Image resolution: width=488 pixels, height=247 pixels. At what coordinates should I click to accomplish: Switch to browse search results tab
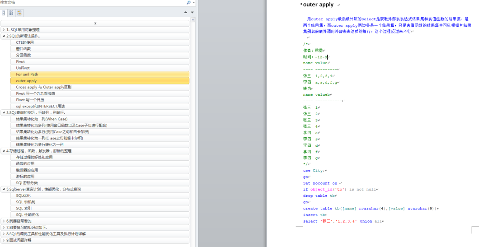tap(19, 13)
